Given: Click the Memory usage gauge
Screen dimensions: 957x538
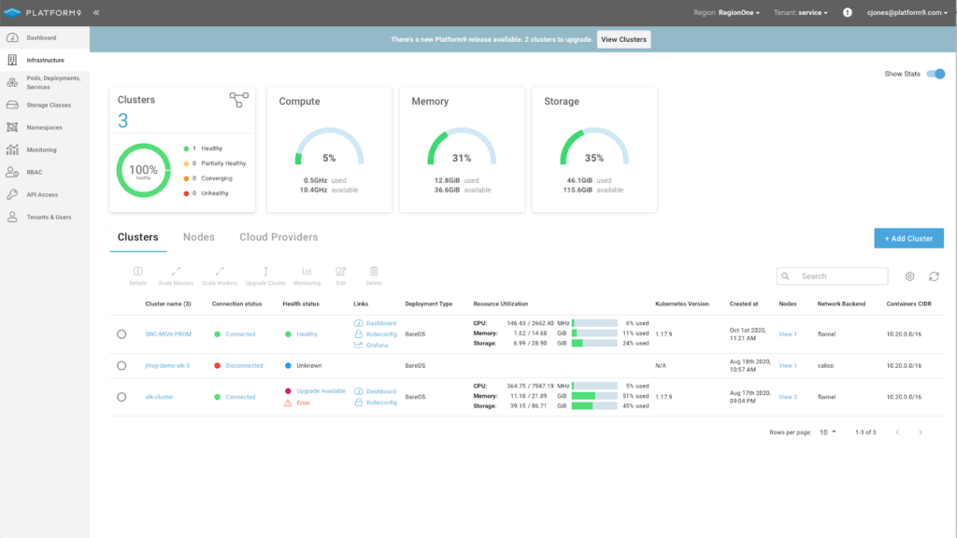Looking at the screenshot, I should click(462, 149).
